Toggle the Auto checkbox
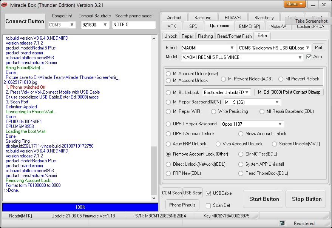Image resolution: width=332 pixels, height=228 pixels. 309,57
